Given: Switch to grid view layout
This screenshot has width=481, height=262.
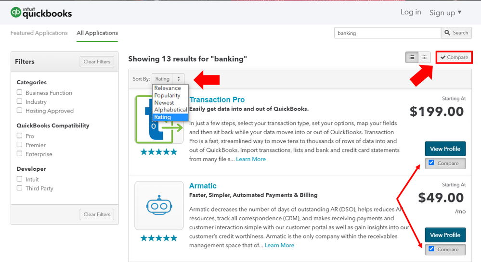Looking at the screenshot, I should (x=424, y=57).
